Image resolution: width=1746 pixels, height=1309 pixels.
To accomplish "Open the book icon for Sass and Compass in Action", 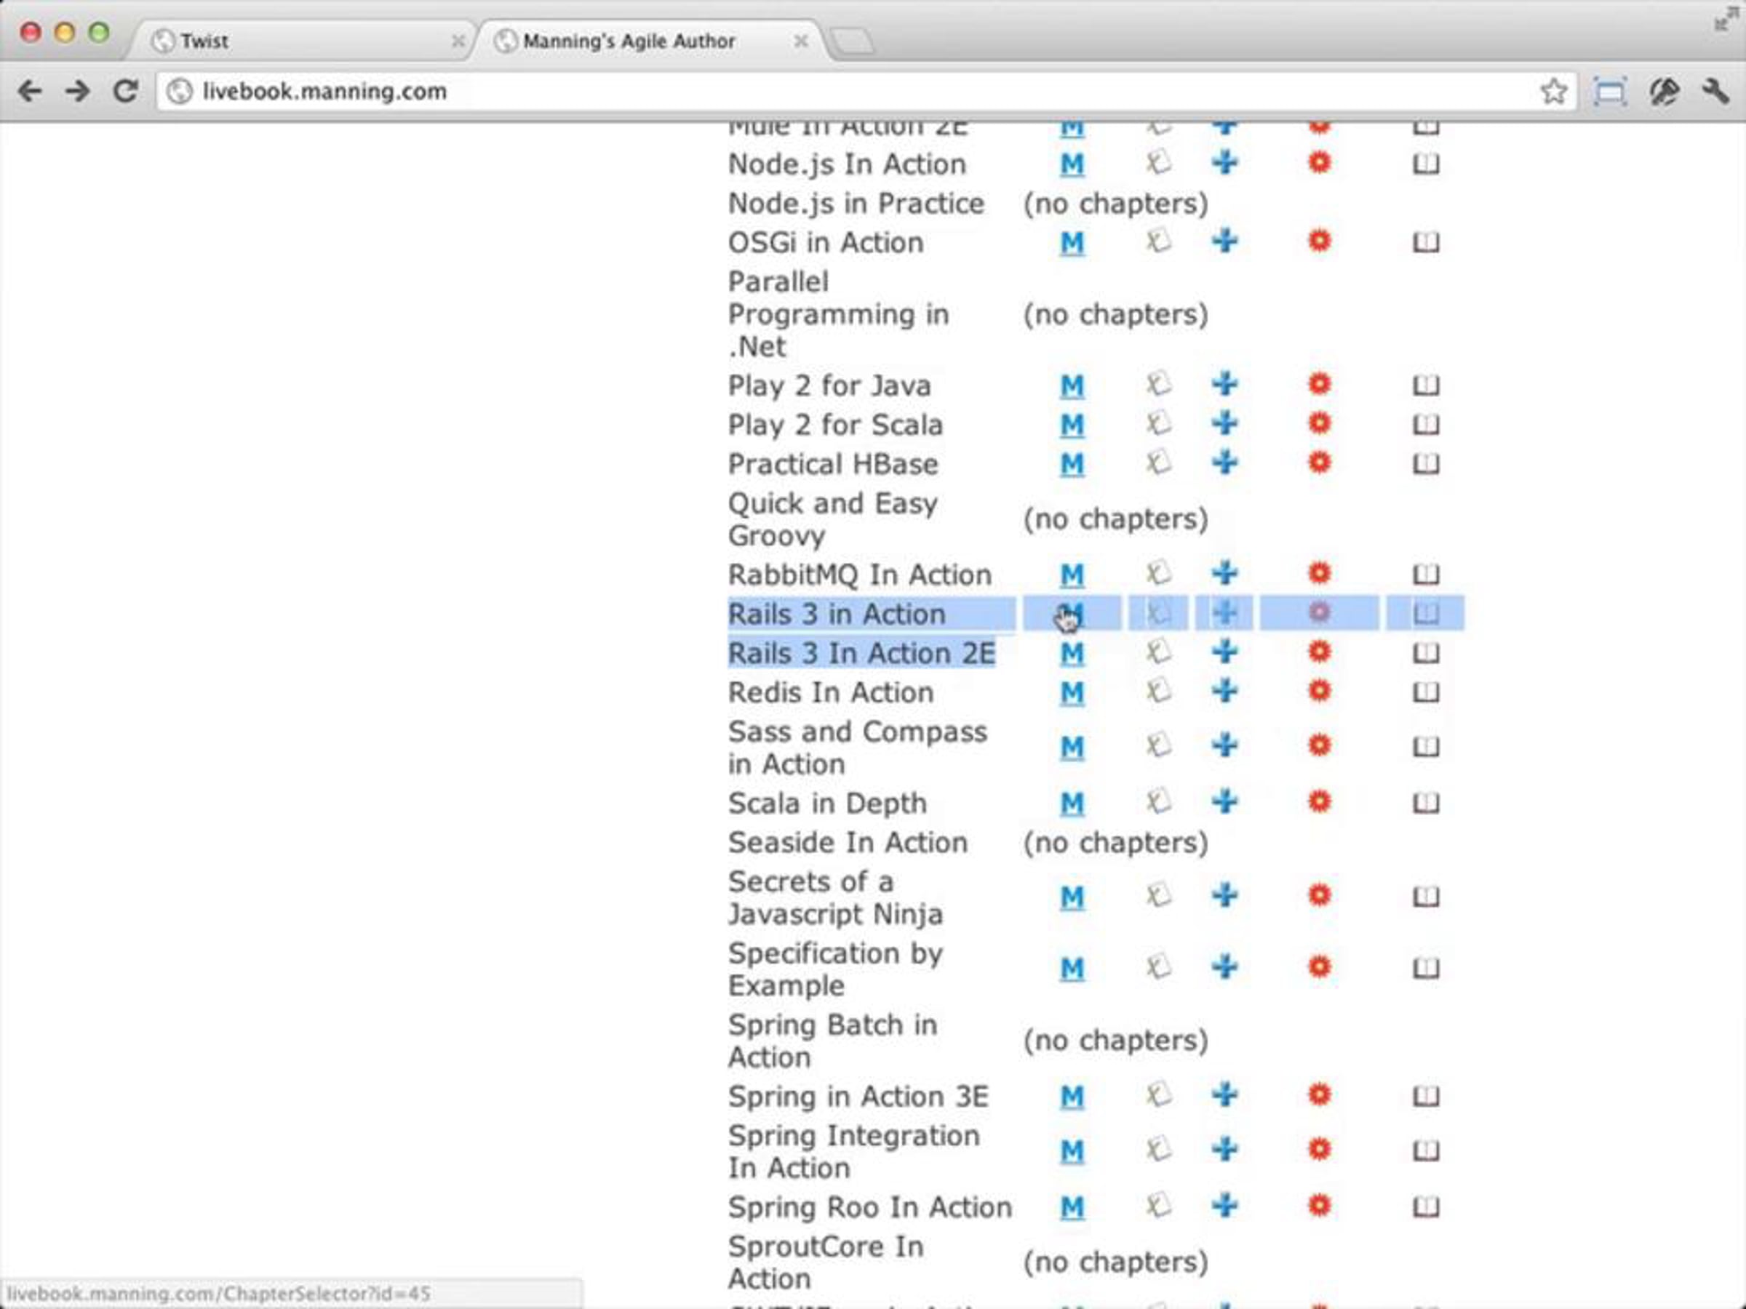I will 1425,746.
